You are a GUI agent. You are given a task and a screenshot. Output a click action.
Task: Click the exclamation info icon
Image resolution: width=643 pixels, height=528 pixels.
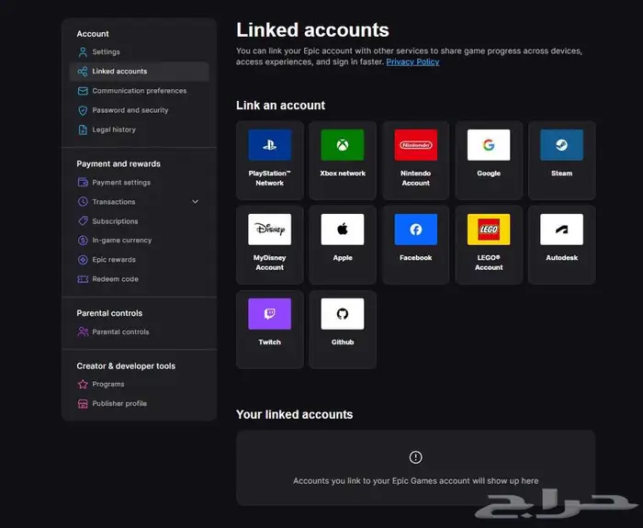pyautogui.click(x=415, y=457)
